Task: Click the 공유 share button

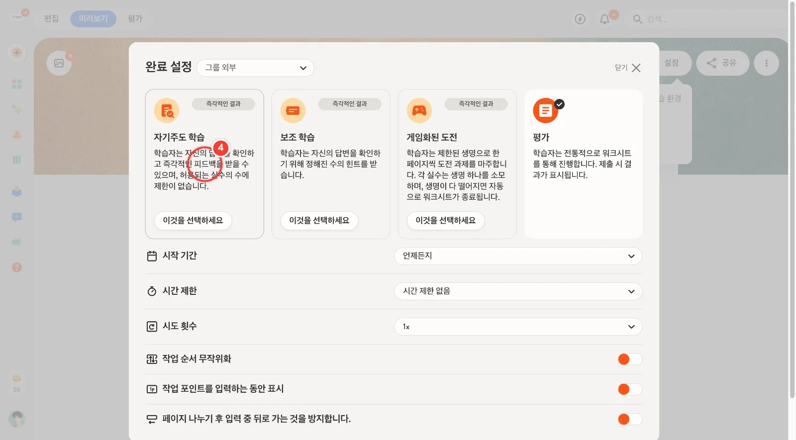Action: point(722,63)
